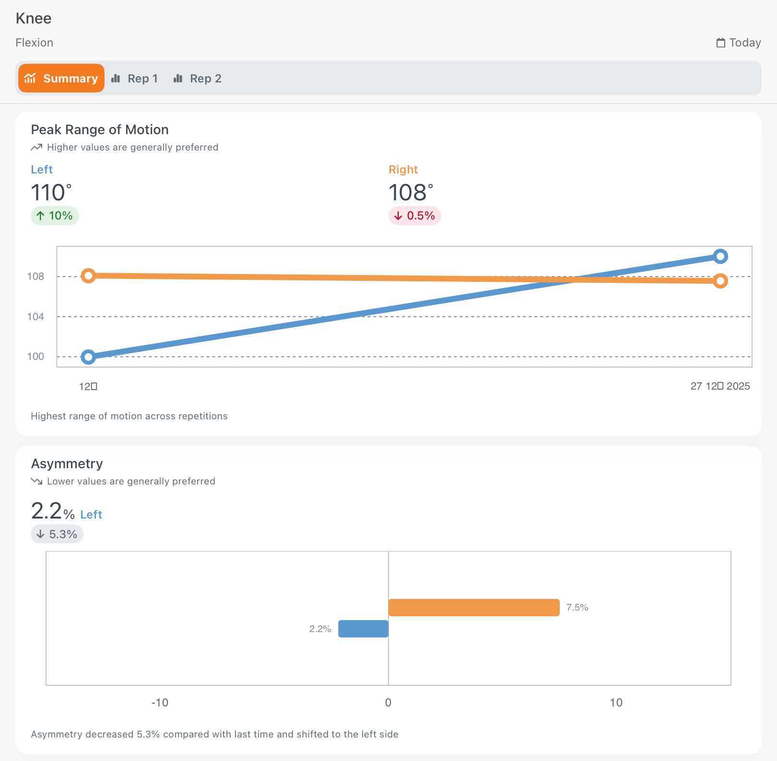Click the 108° right value
This screenshot has height=761, width=777.
tap(411, 193)
